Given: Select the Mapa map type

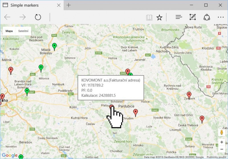Looking at the screenshot, I should coord(9,31).
